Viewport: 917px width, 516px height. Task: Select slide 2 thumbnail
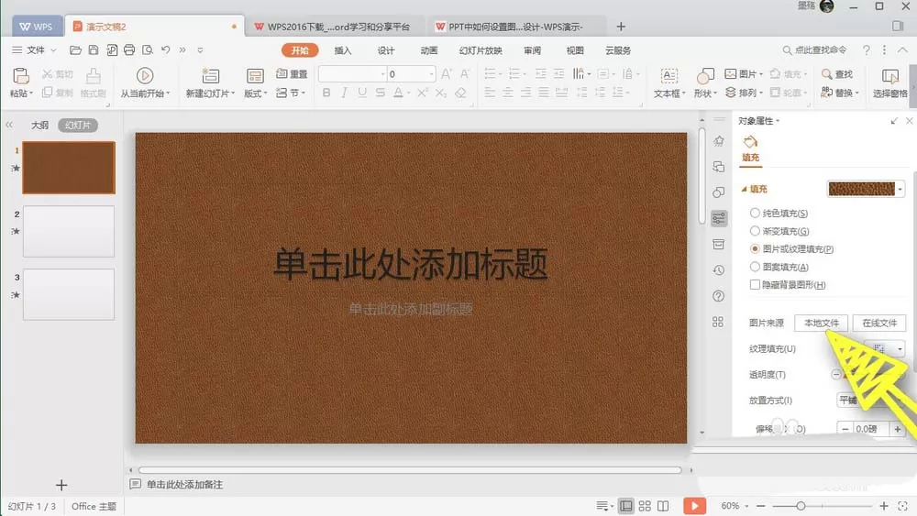(x=69, y=231)
